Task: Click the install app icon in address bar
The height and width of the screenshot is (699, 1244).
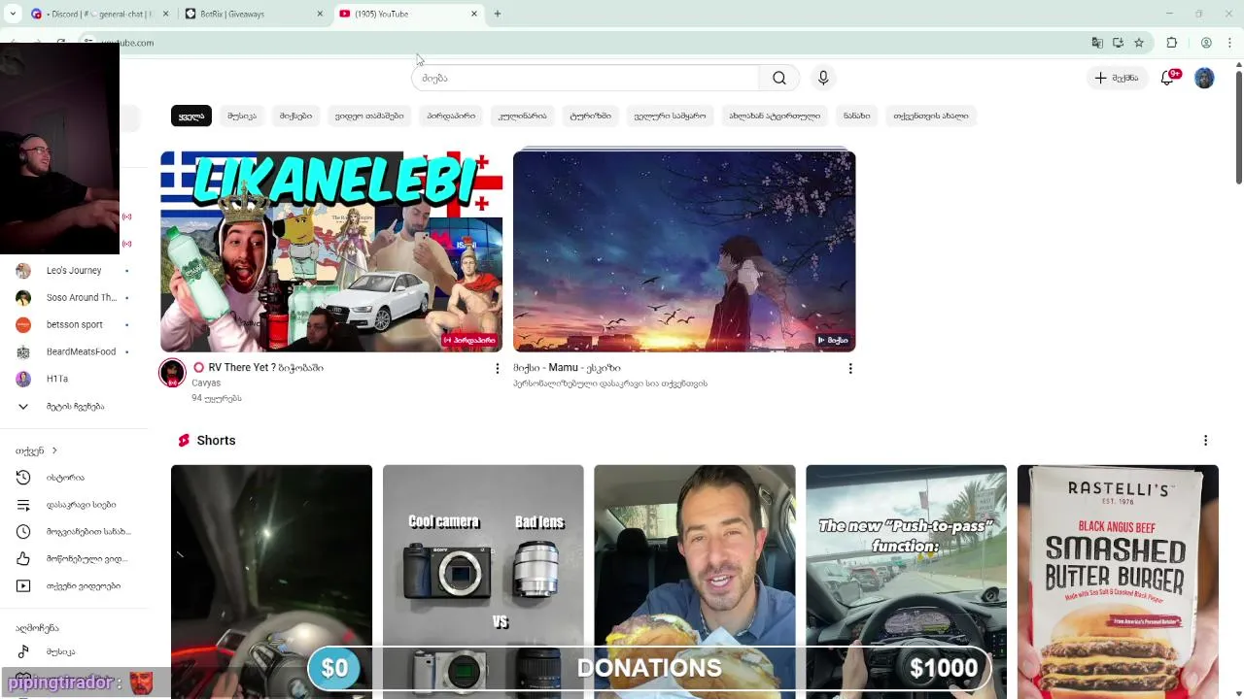Action: pos(1118,43)
